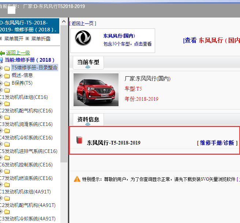Select C1发动机机体组(CE16) tree item

(24, 97)
